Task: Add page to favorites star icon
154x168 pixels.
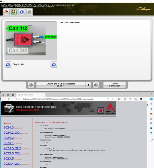Action: tap(113, 99)
